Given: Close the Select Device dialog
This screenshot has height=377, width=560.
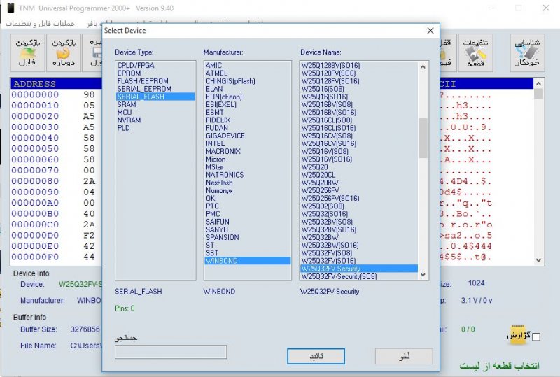Looking at the screenshot, I should coord(430,31).
